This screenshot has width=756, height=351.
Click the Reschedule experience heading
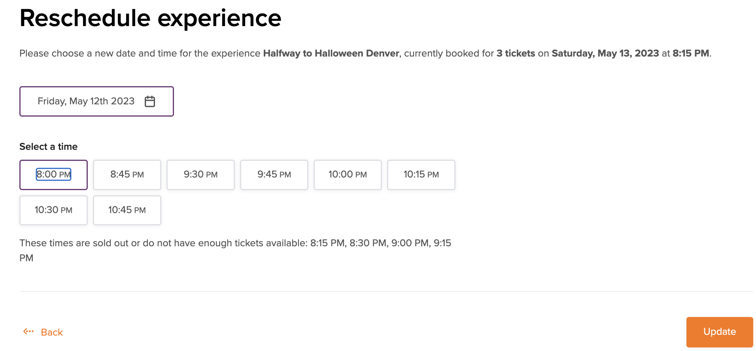coord(150,18)
